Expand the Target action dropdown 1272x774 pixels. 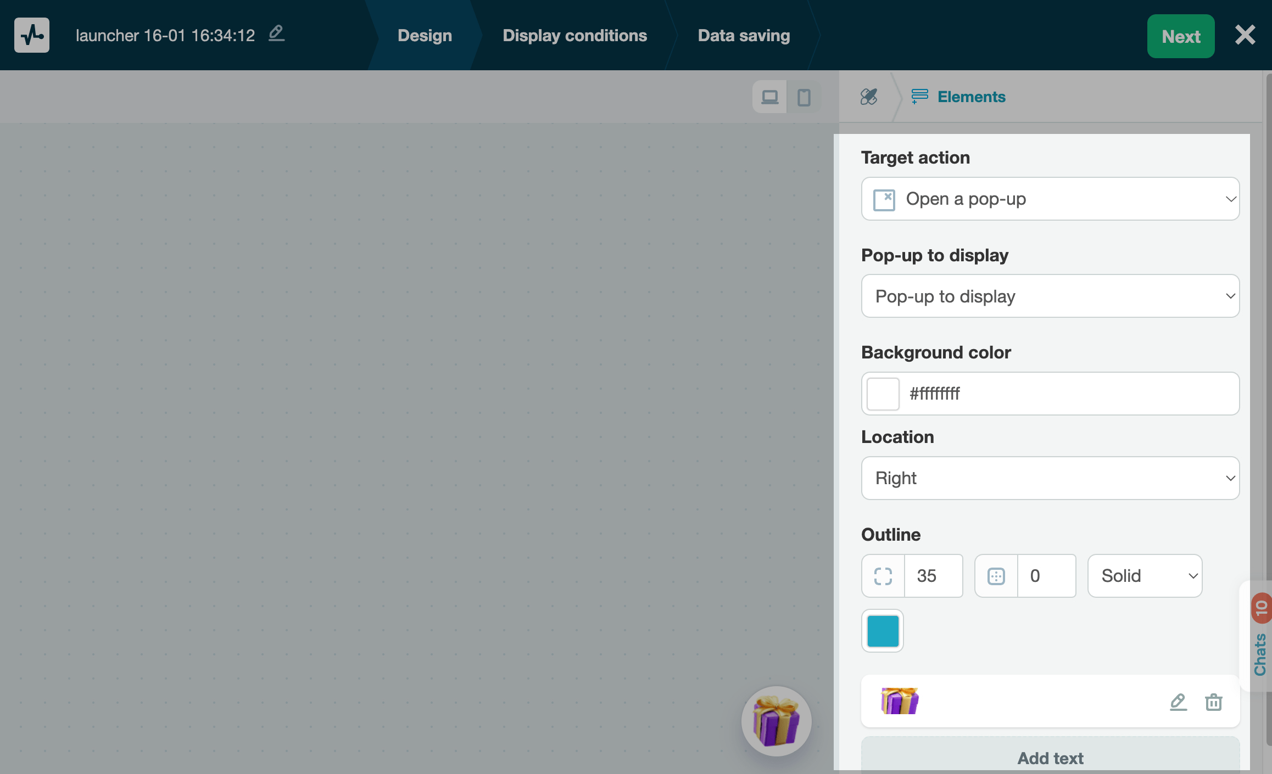coord(1050,199)
